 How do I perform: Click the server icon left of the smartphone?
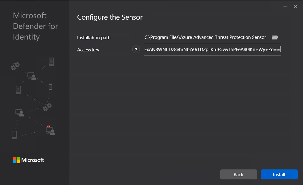point(18,90)
